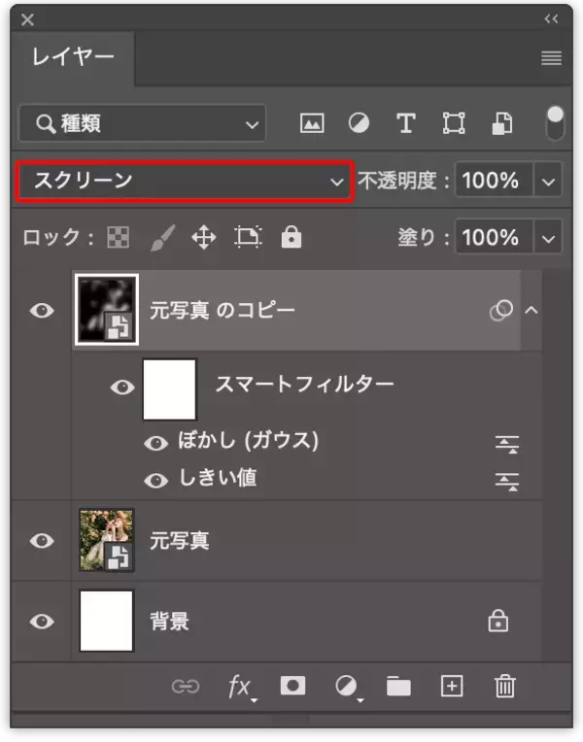
Task: Filter for adjustment layers icon
Action: 359,124
